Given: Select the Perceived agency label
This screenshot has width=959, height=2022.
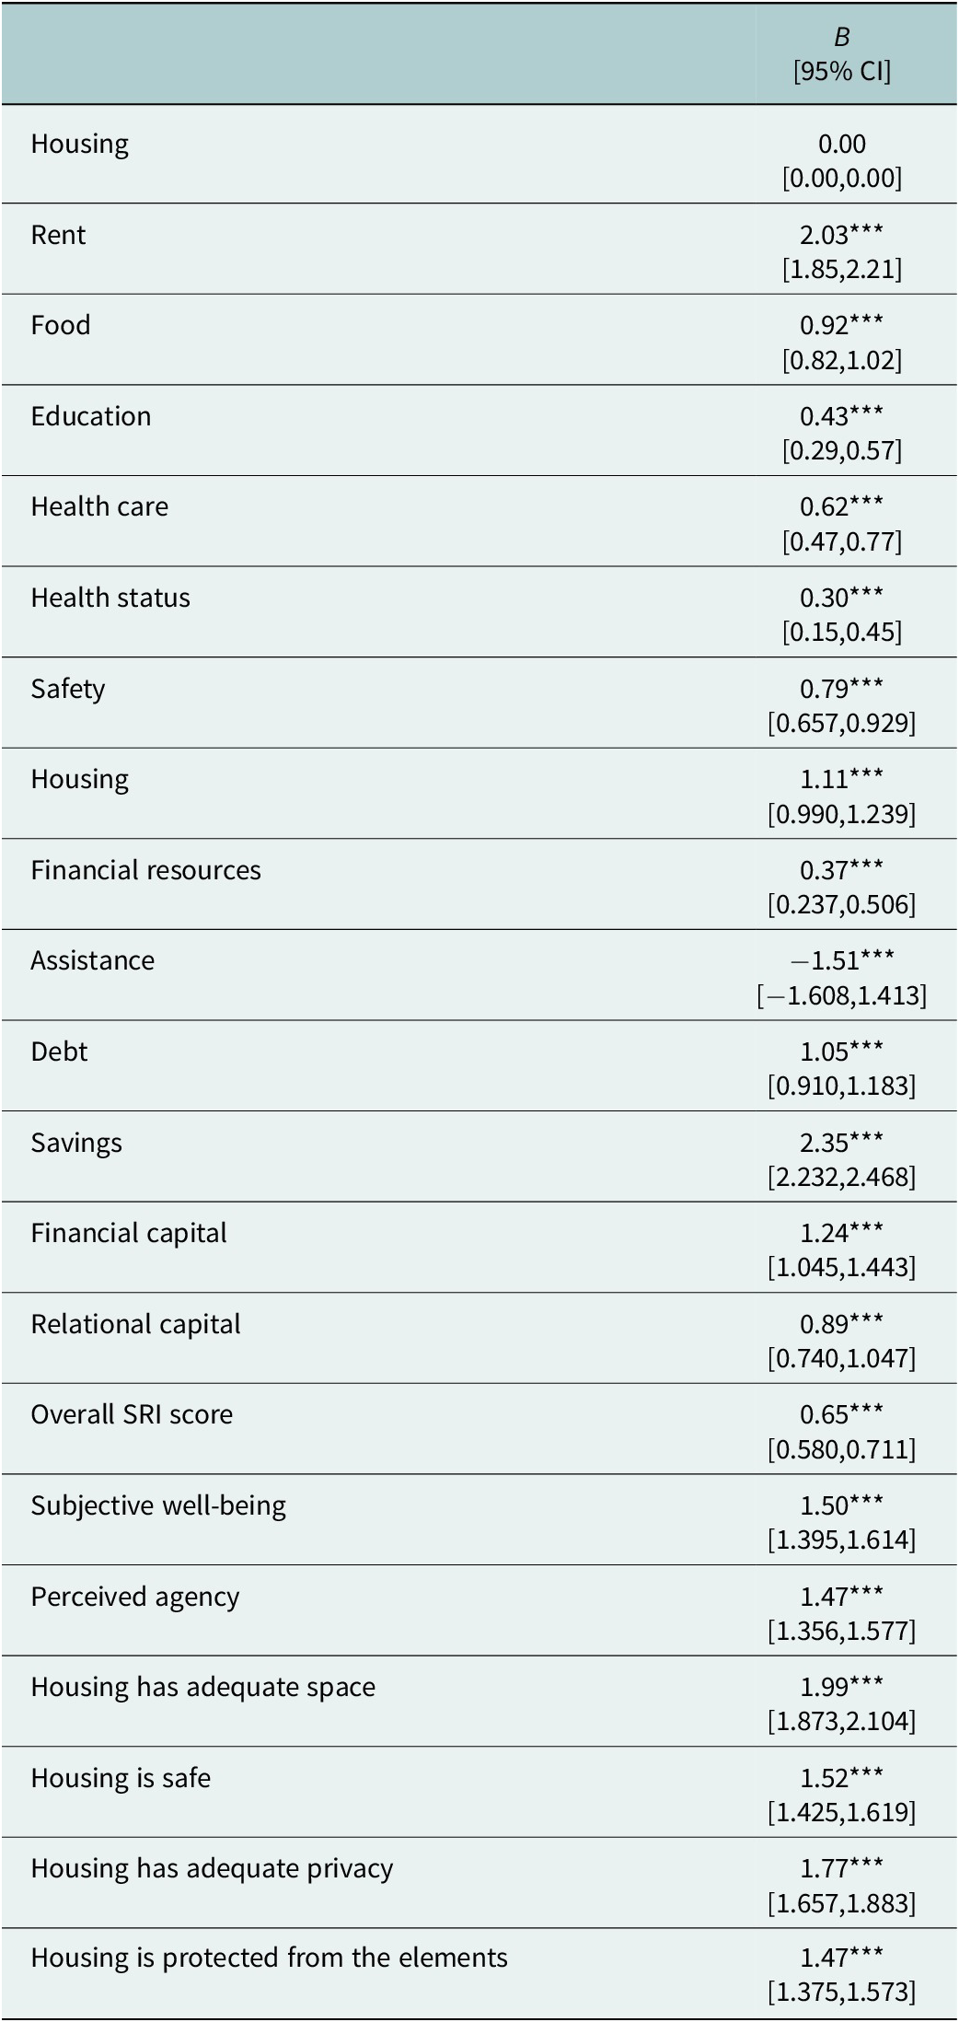Looking at the screenshot, I should pos(135,1597).
